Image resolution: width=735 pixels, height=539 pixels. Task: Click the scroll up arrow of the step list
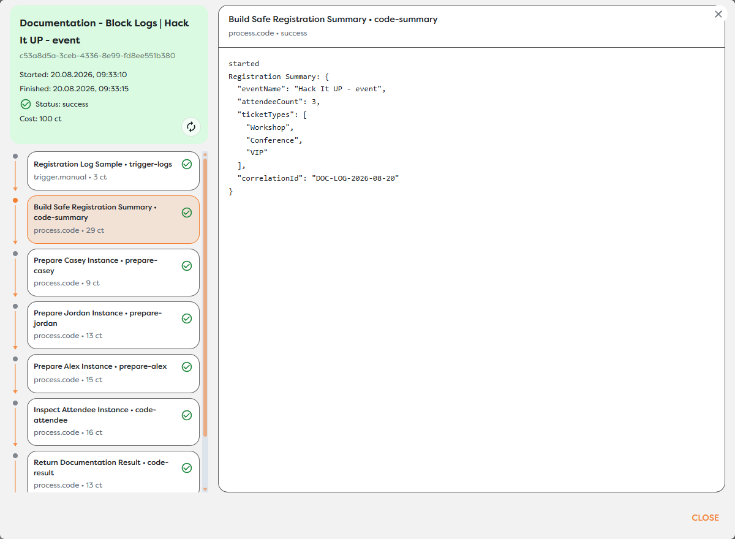tap(205, 155)
